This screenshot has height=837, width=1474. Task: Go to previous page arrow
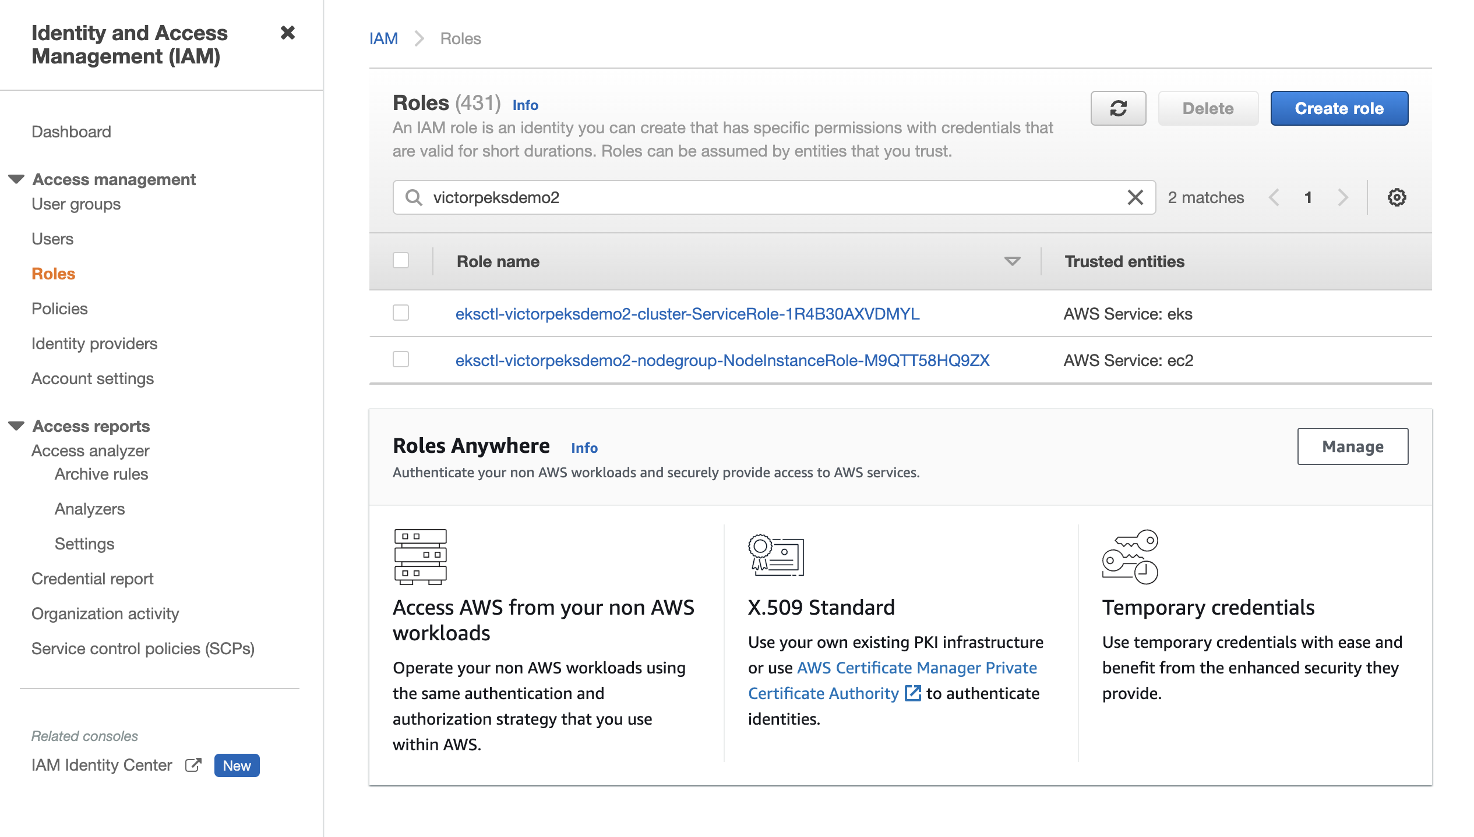[x=1274, y=197]
